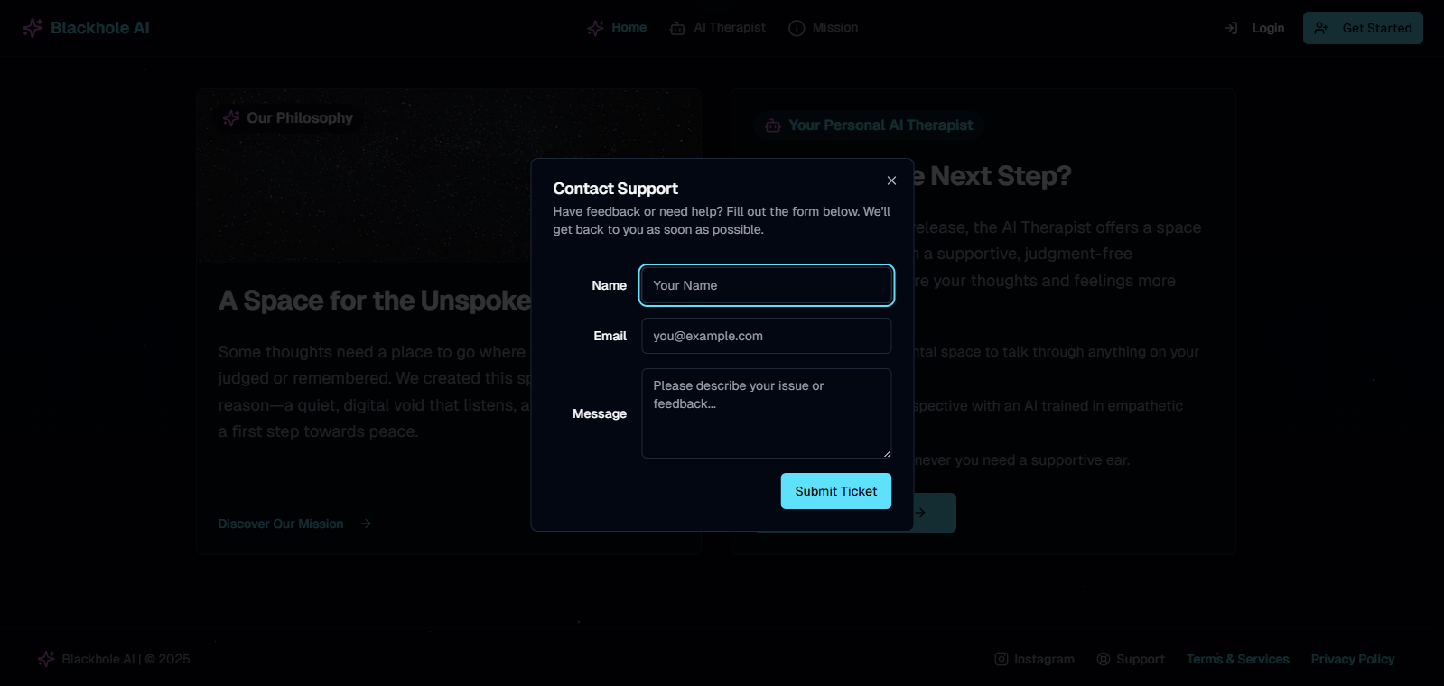
Task: Click the Blackhole AI | © 2025 footer text
Action: coord(126,659)
